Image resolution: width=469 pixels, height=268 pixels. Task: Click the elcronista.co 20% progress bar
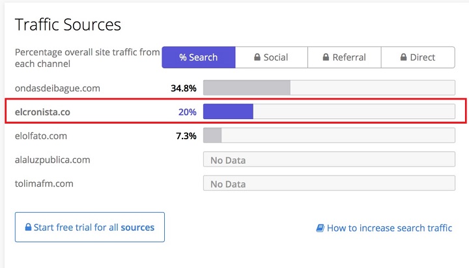[329, 112]
